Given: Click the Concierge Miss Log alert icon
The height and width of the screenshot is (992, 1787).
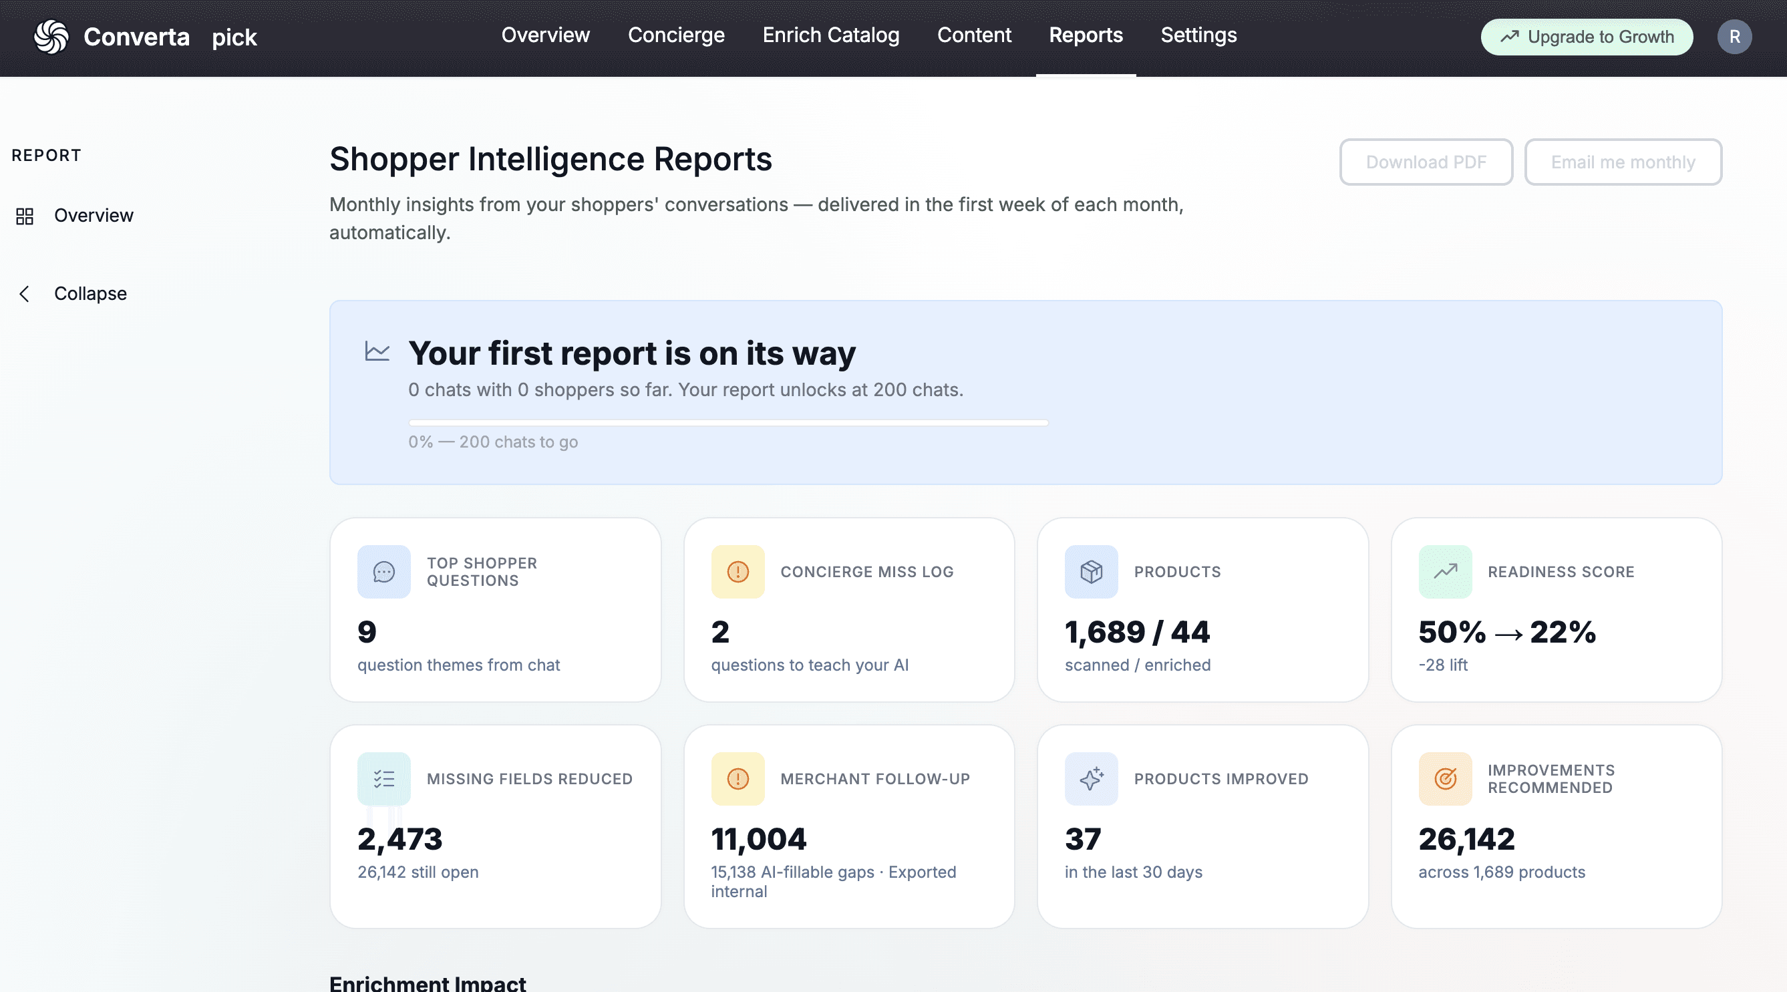Looking at the screenshot, I should (738, 572).
